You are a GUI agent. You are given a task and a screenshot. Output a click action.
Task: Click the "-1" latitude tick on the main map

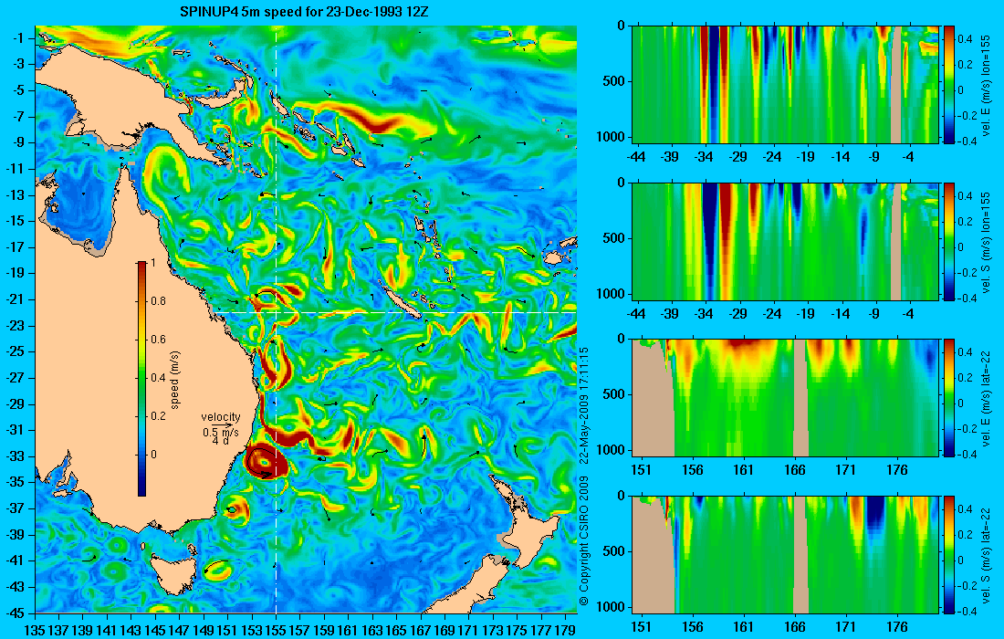[x=20, y=38]
